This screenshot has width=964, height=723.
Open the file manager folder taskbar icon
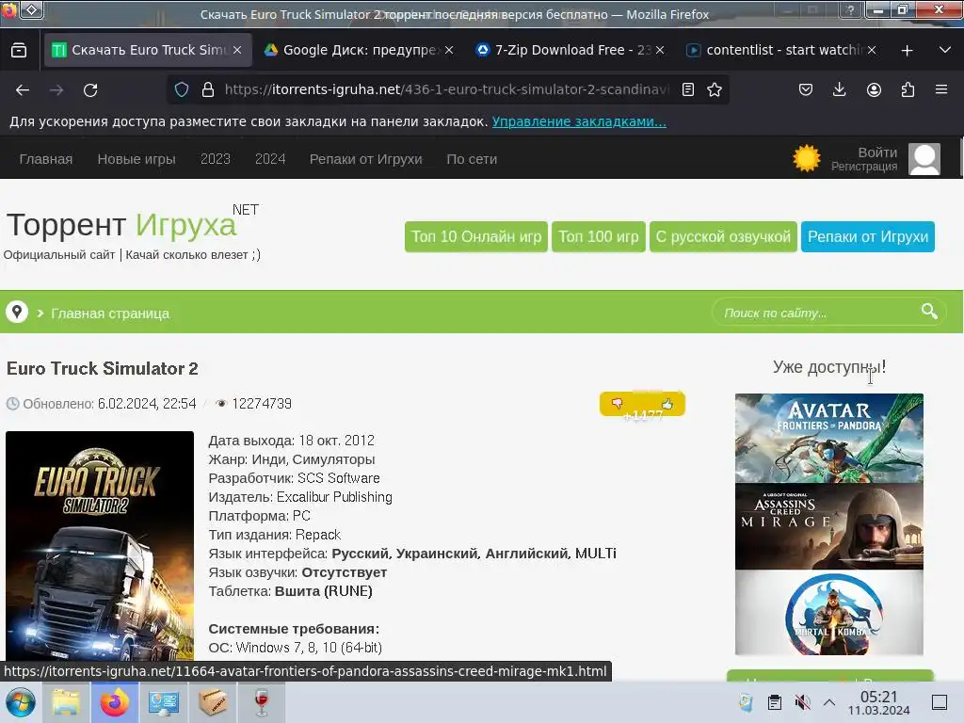coord(65,702)
